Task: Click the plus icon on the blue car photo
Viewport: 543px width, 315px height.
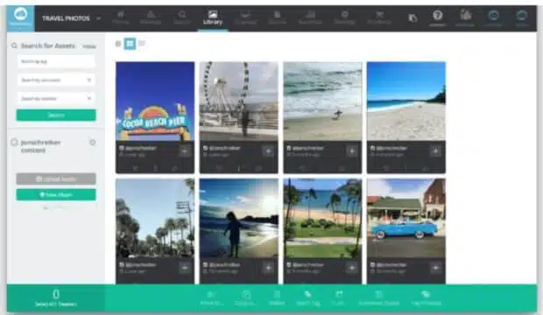Action: pyautogui.click(x=435, y=268)
